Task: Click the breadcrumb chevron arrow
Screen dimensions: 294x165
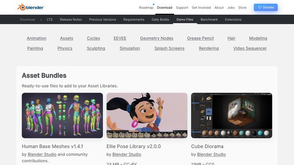Action: tap(41, 19)
